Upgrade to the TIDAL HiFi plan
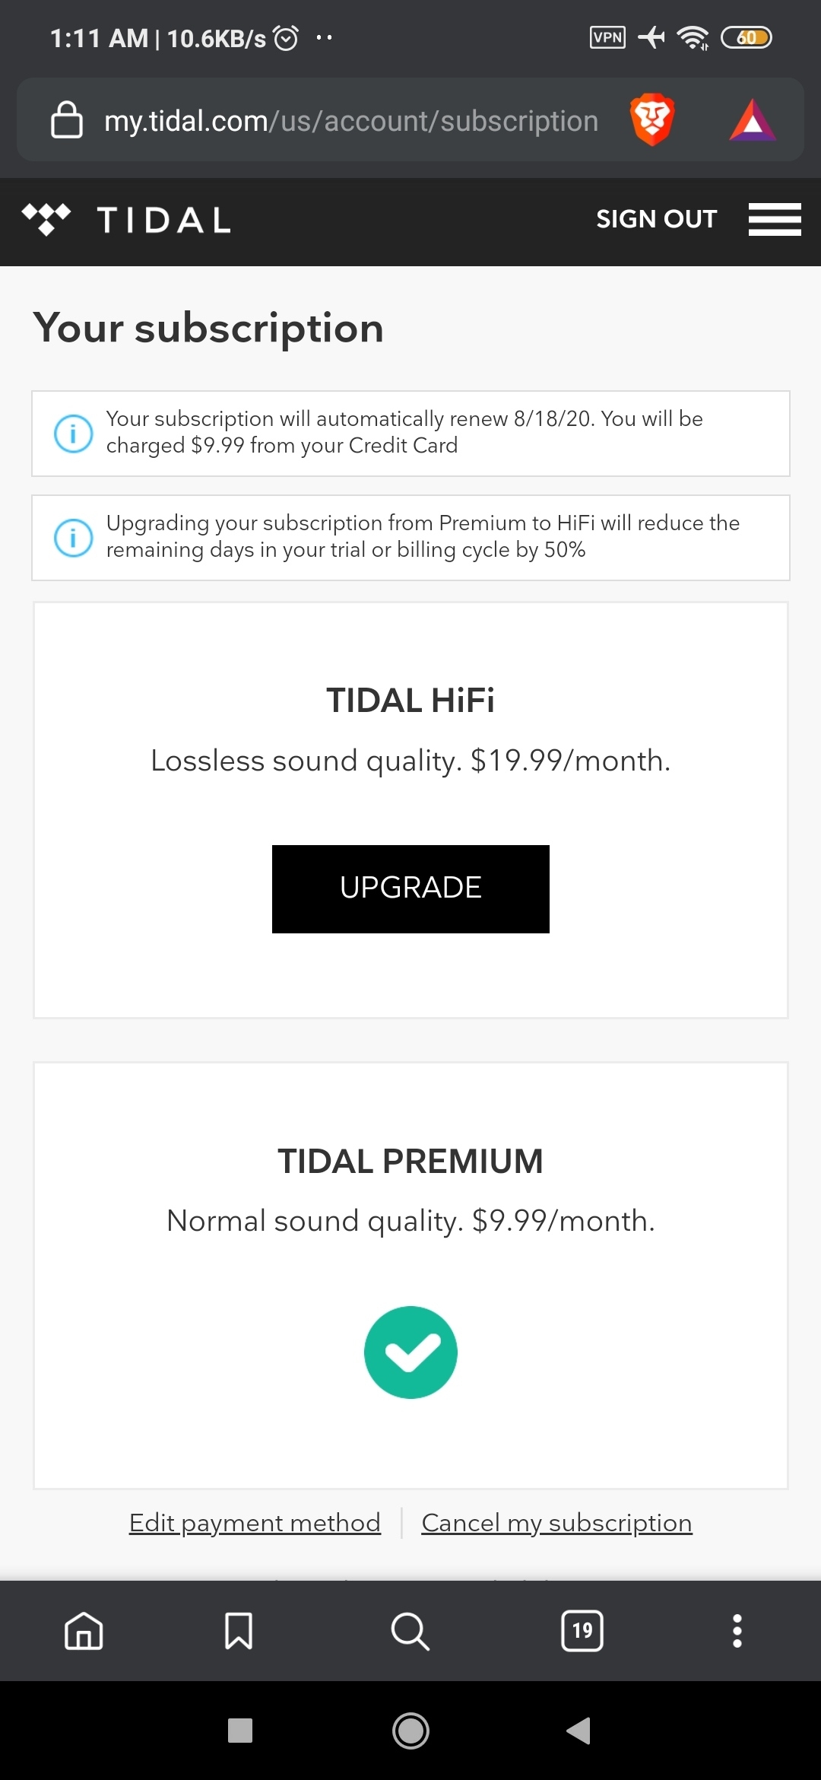 [x=410, y=888]
